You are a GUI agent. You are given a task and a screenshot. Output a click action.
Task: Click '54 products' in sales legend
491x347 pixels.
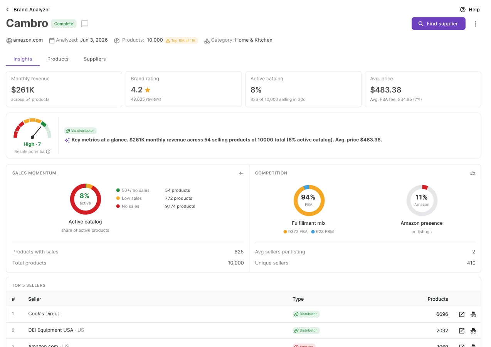pyautogui.click(x=178, y=190)
